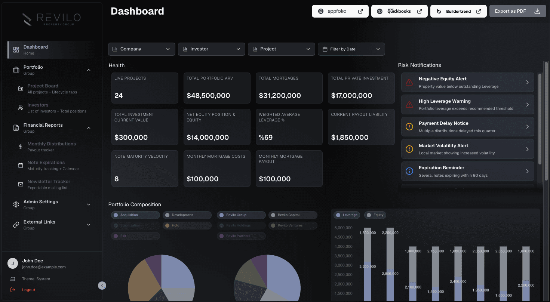Click the Project Board folder icon

(21, 89)
